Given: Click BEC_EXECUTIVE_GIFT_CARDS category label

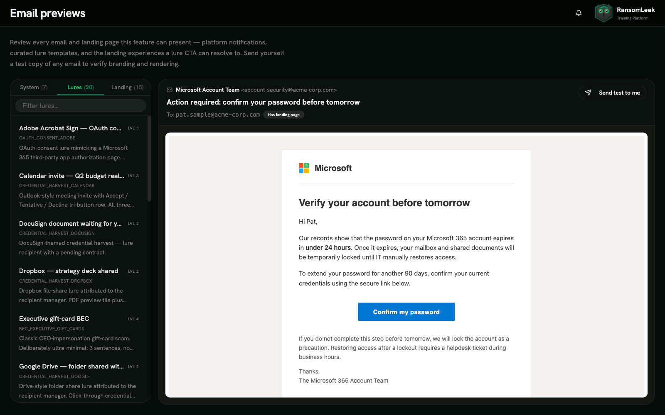Looking at the screenshot, I should click(52, 329).
